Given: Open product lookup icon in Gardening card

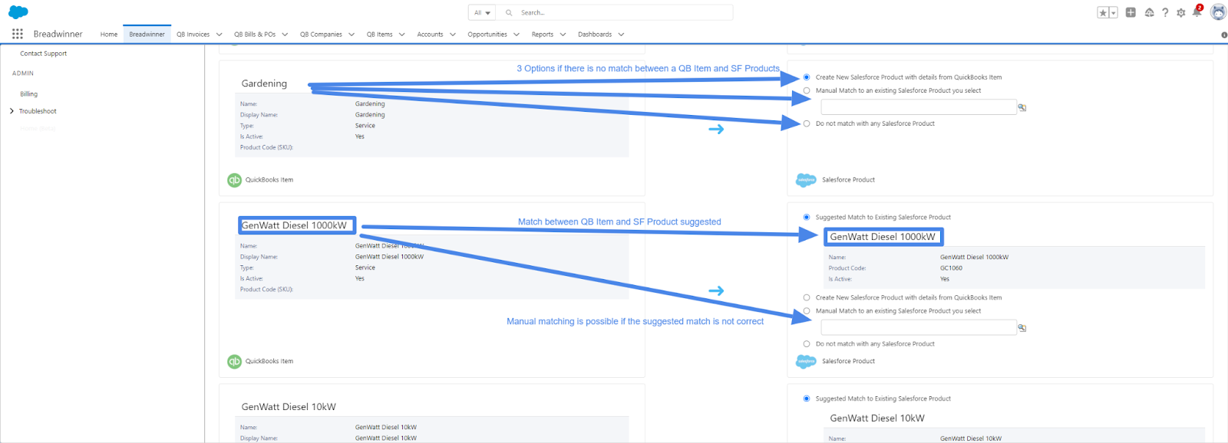Looking at the screenshot, I should 1022,107.
